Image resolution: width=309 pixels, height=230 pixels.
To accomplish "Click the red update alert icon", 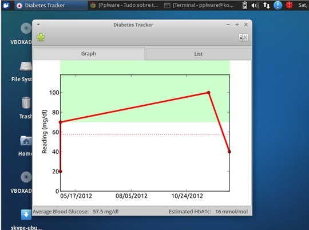I will click(289, 5).
